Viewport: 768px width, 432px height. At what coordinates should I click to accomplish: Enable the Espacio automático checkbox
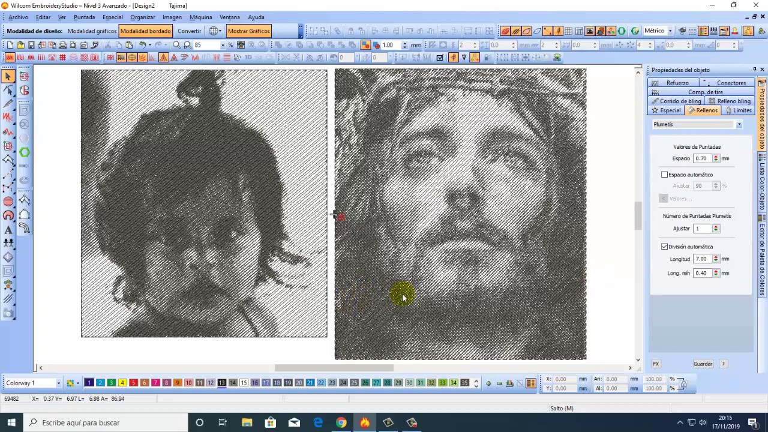tap(664, 175)
